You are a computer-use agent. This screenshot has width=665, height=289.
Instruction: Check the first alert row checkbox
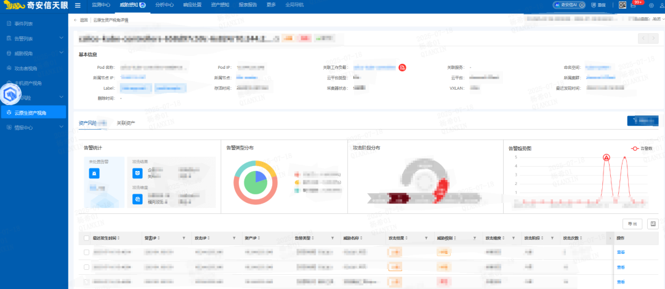[87, 252]
